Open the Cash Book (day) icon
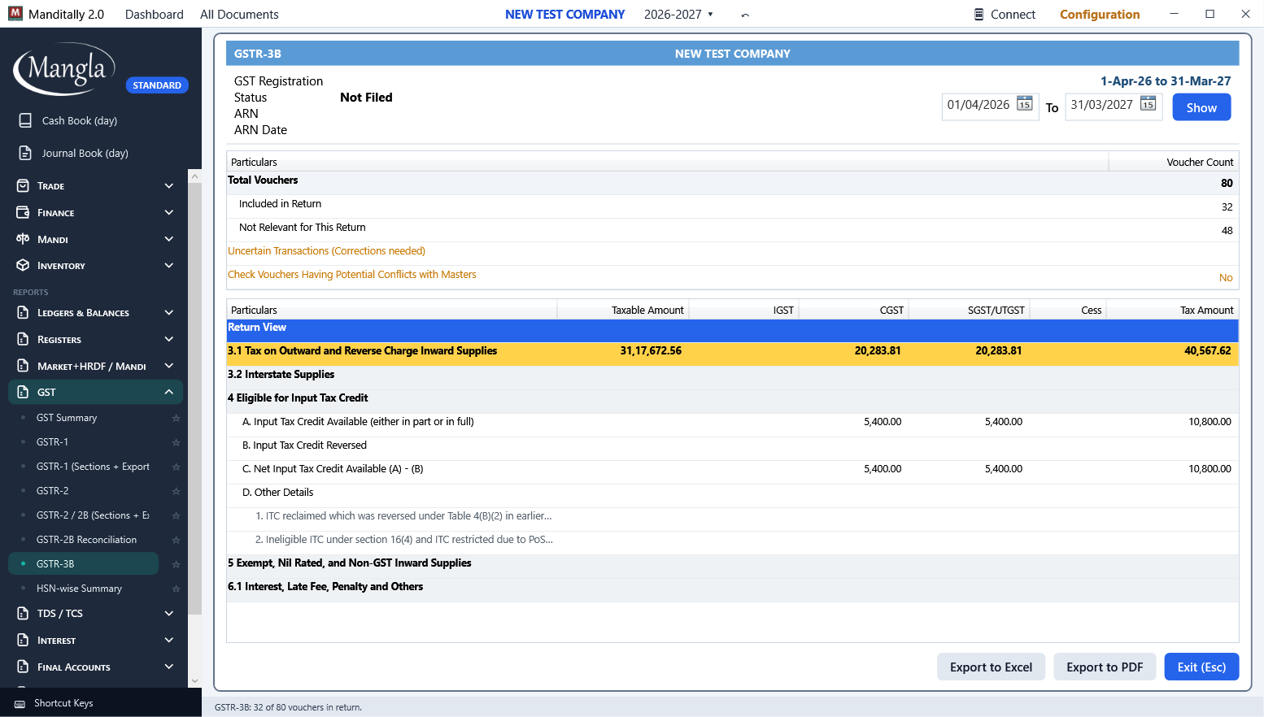 coord(25,120)
